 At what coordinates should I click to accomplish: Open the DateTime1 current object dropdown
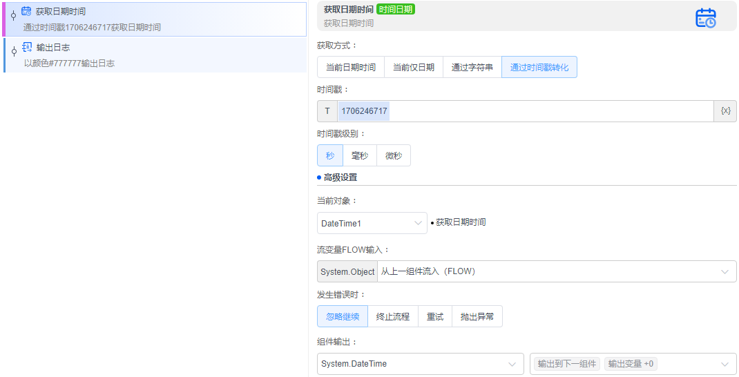pyautogui.click(x=372, y=224)
